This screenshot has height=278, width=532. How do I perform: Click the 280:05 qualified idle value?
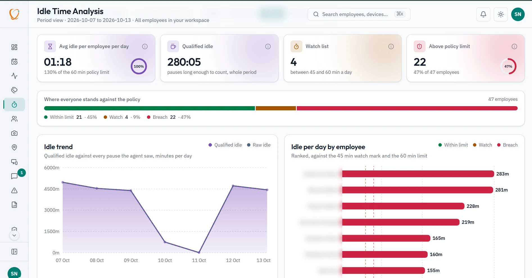pos(184,62)
